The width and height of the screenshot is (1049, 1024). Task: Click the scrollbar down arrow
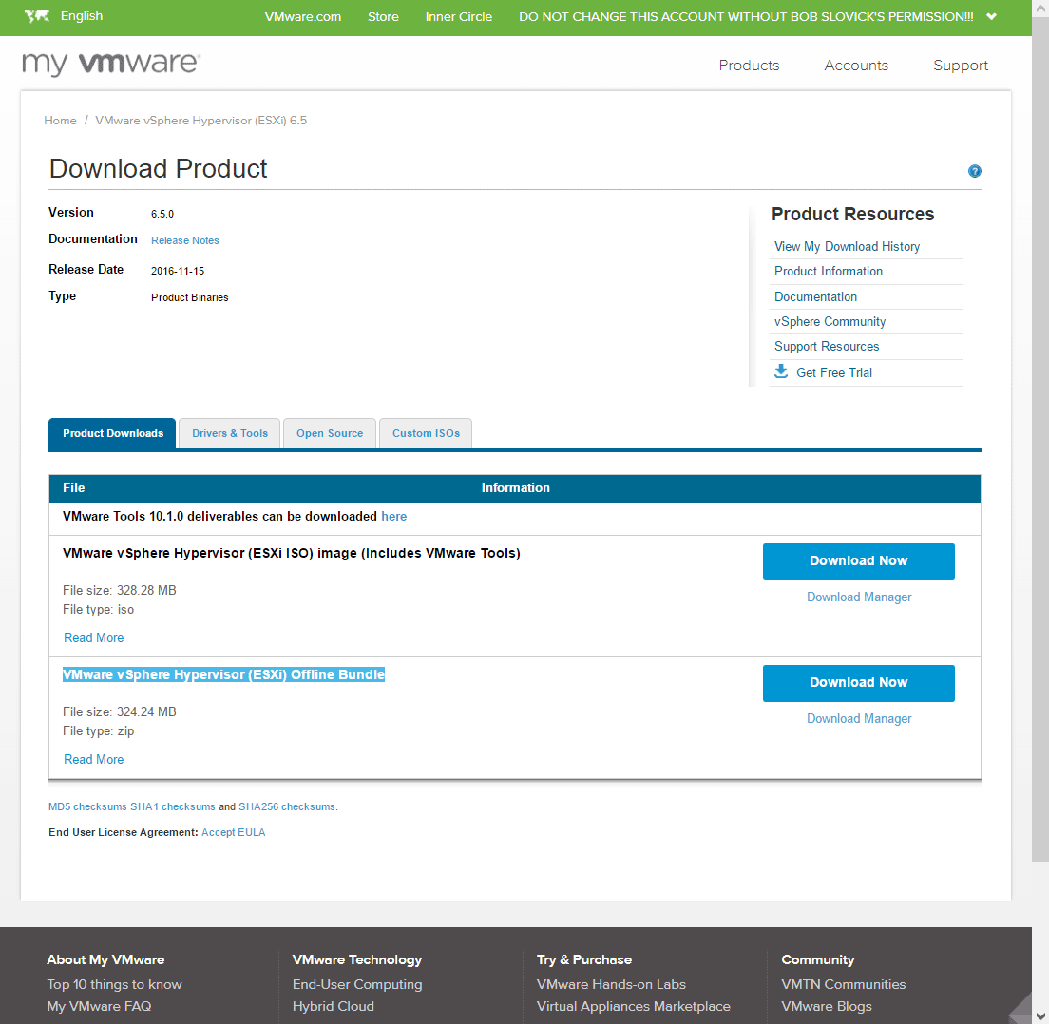pos(1040,1015)
